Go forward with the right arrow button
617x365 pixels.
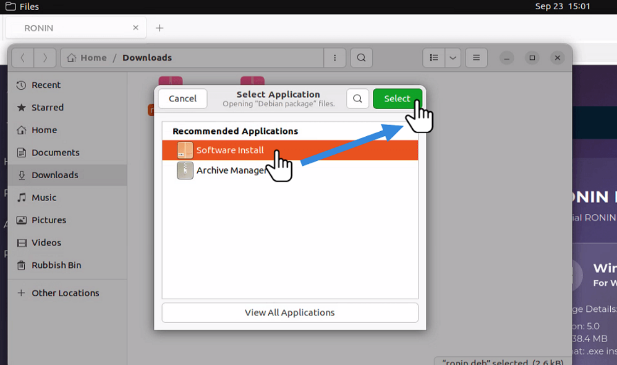point(45,58)
